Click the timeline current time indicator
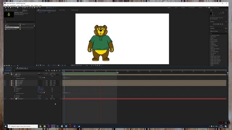The image size is (232, 130). click(64, 71)
